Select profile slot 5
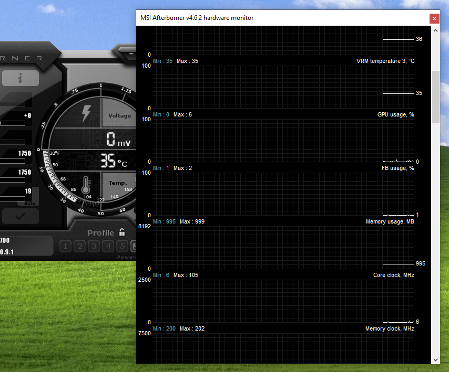449x372 pixels. [x=123, y=246]
